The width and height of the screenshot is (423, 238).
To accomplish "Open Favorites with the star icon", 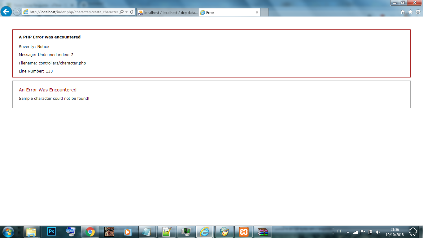I will (x=410, y=12).
